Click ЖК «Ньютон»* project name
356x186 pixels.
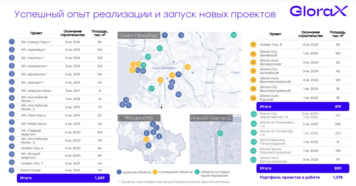33,58
